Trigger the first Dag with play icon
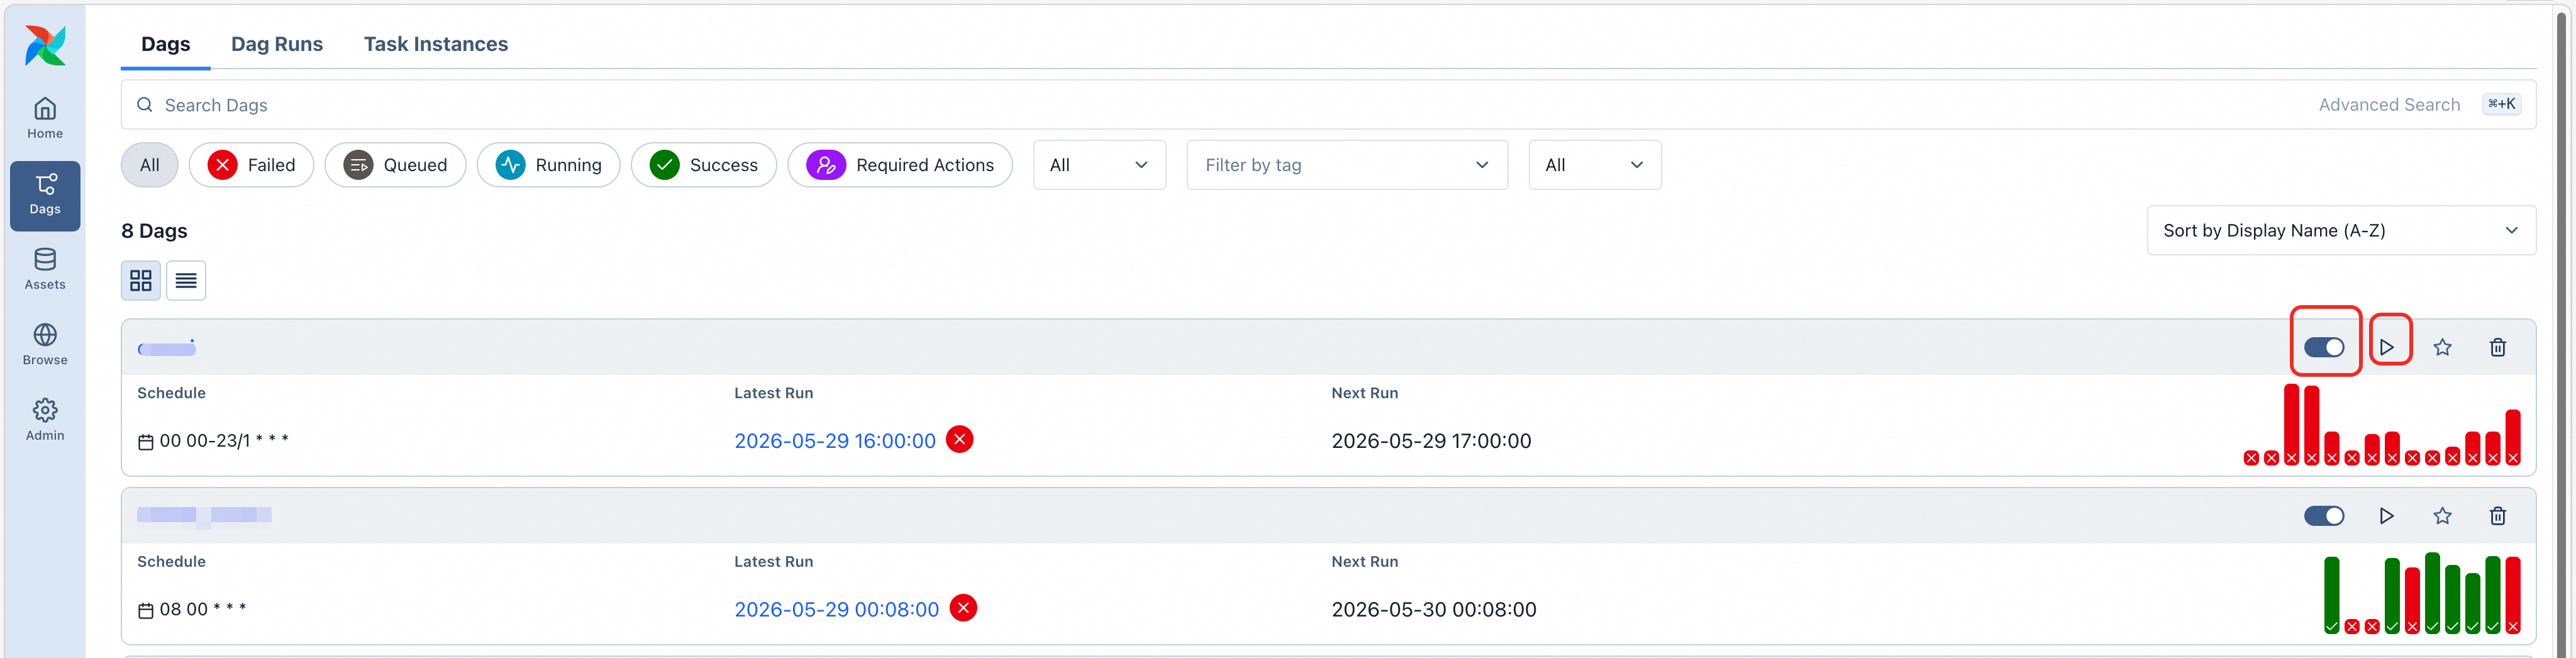The width and height of the screenshot is (2576, 658). click(x=2387, y=347)
